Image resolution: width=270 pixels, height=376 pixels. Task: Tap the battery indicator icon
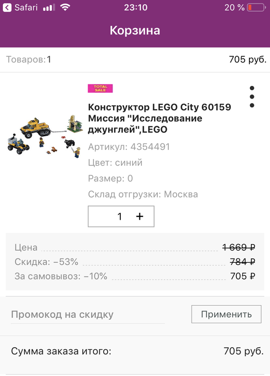(256, 8)
